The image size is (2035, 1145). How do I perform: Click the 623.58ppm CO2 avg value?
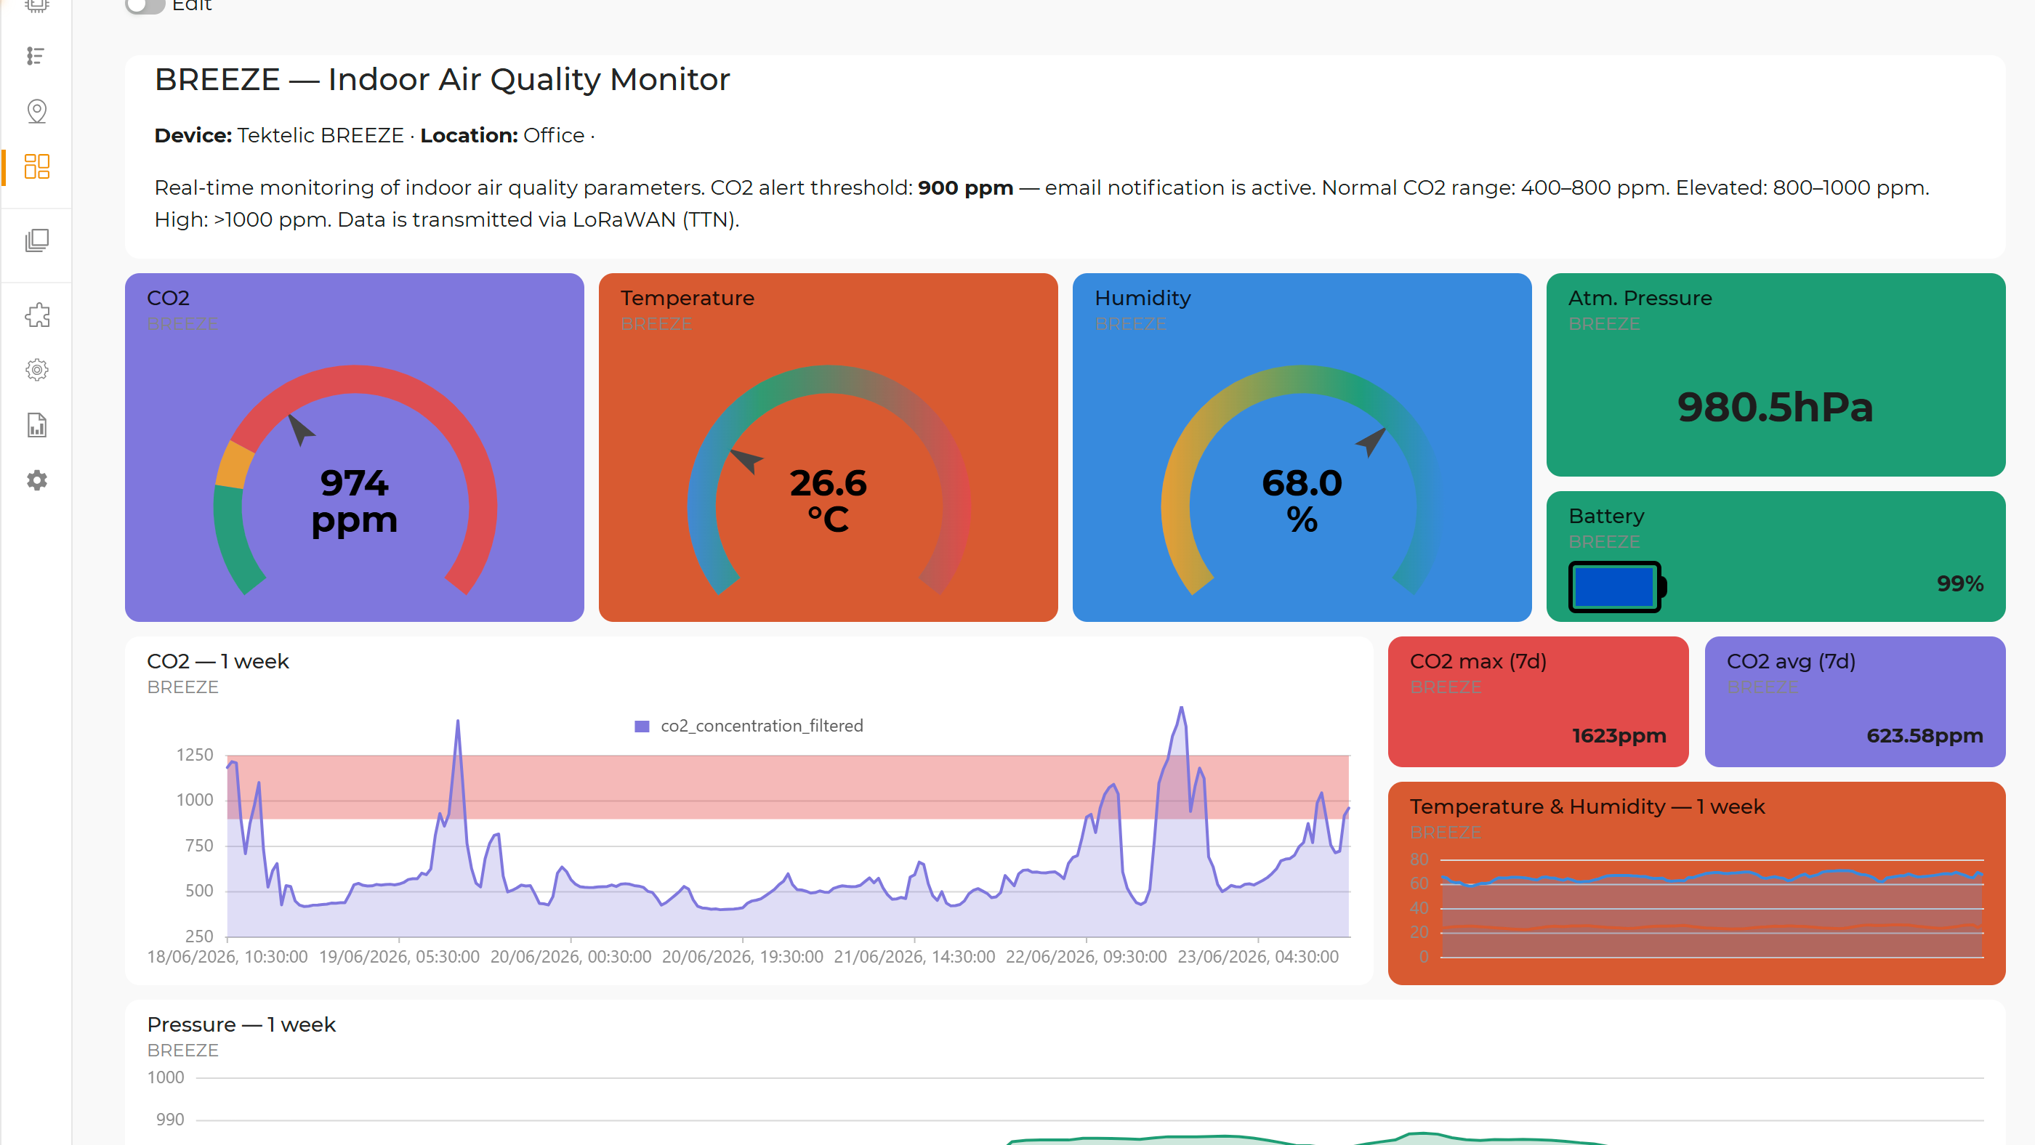click(1925, 736)
